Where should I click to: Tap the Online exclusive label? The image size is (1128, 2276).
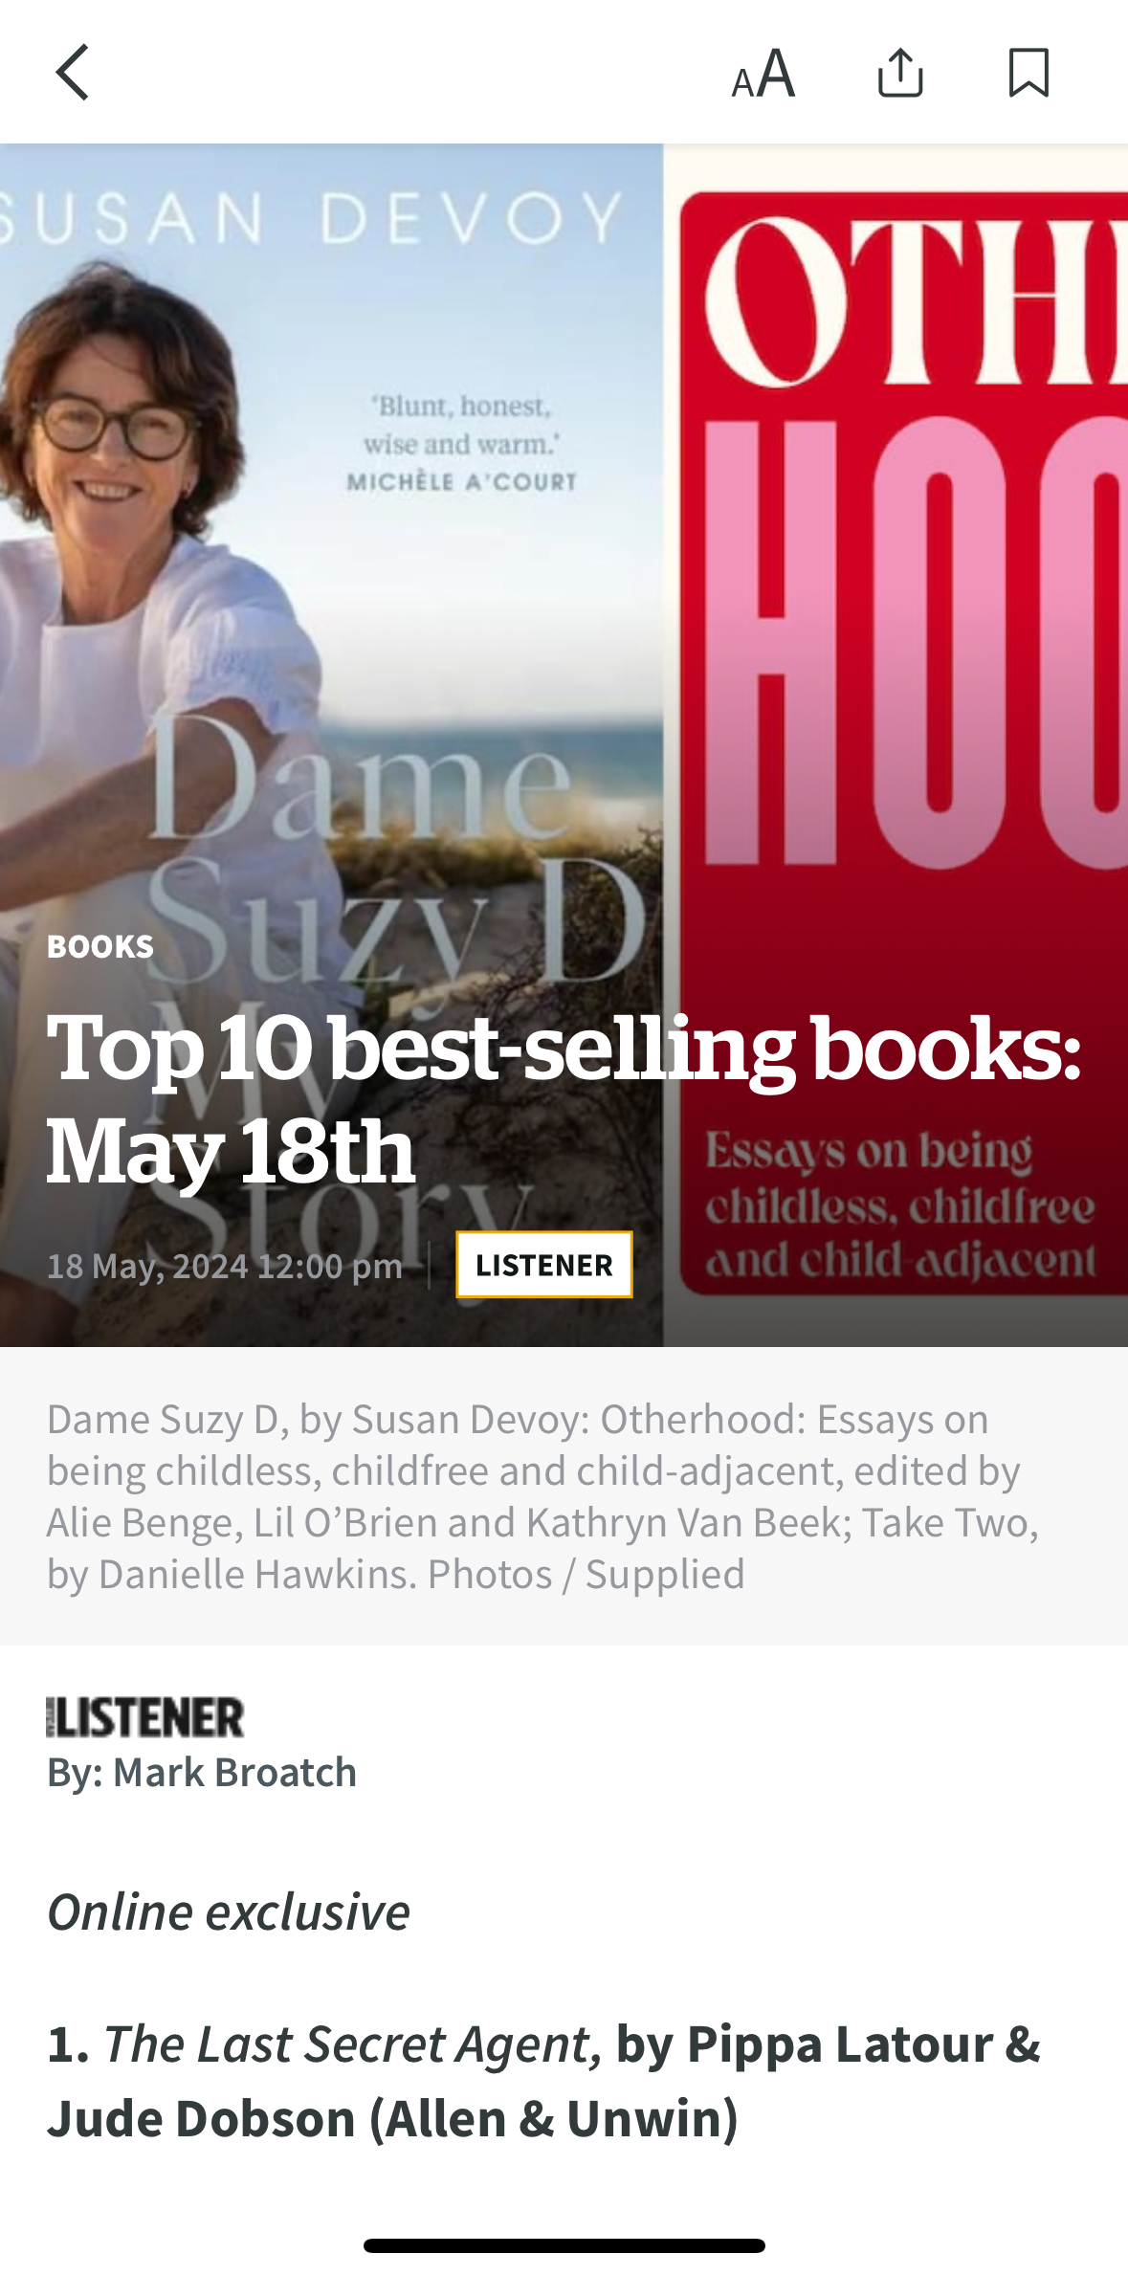point(228,1911)
